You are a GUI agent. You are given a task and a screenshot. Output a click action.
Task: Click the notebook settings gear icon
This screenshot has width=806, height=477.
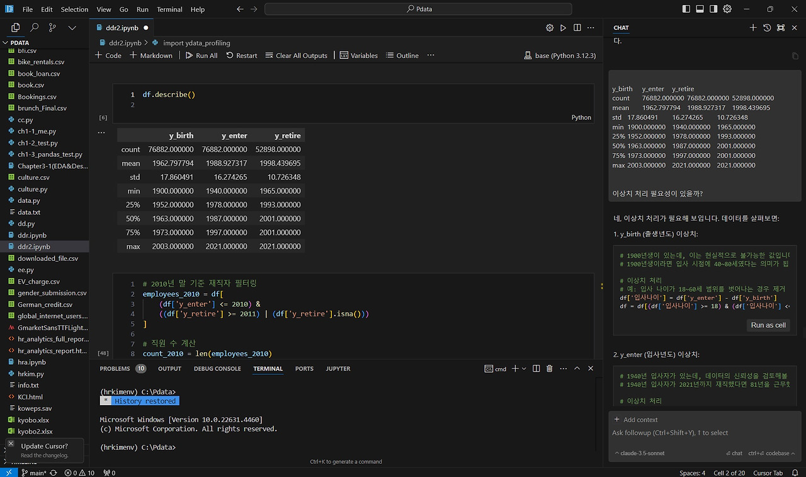coord(549,28)
